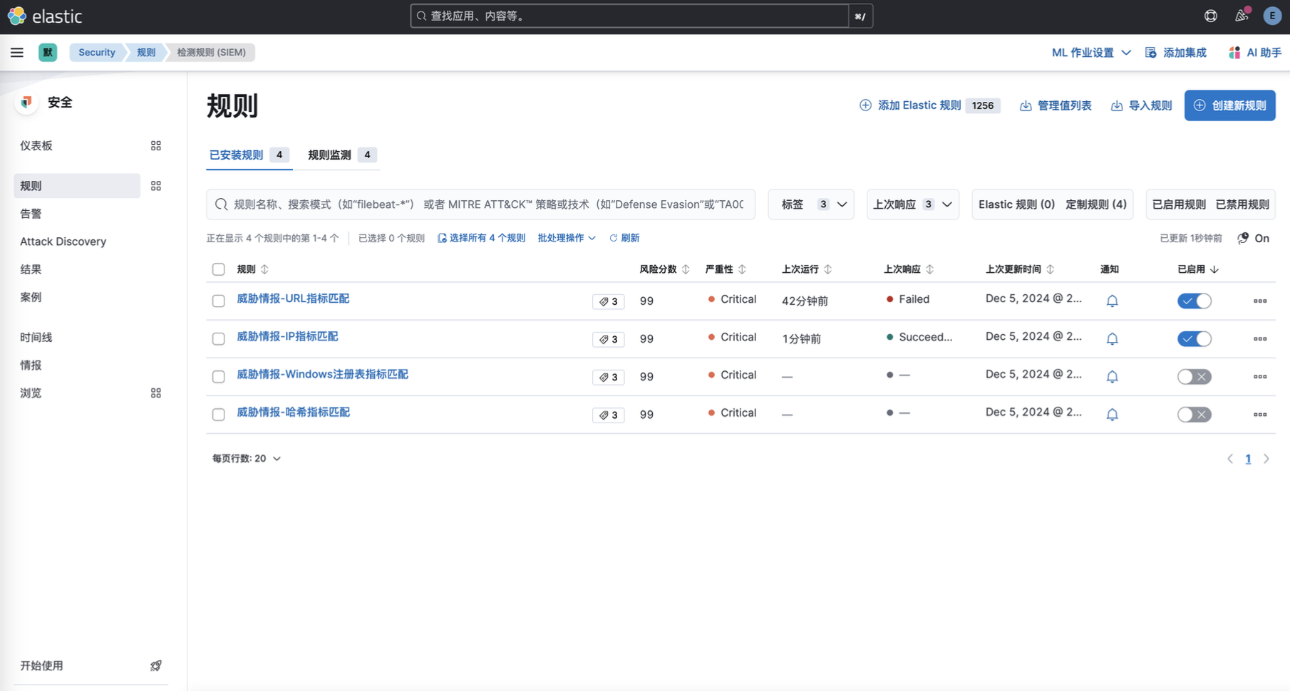Screen dimensions: 1290x691
Task: Switch to 规则监测 tab
Action: [x=342, y=155]
